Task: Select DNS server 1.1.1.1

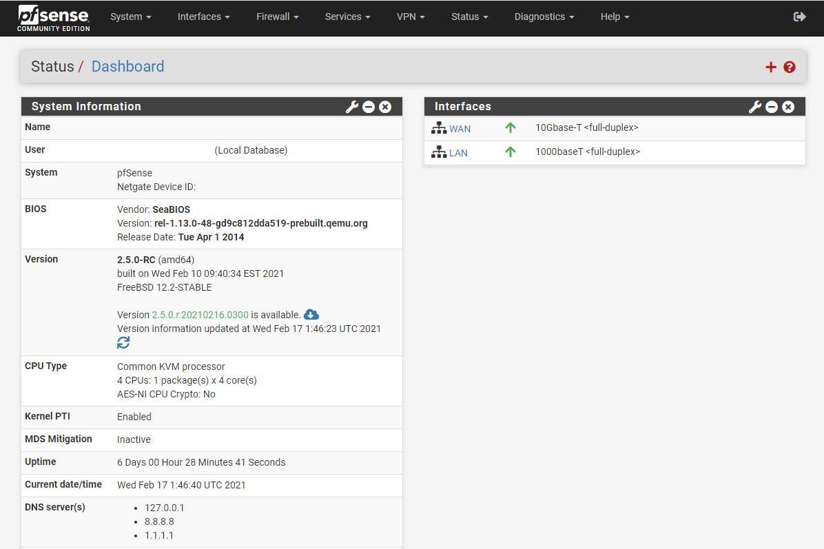Action: coord(158,535)
